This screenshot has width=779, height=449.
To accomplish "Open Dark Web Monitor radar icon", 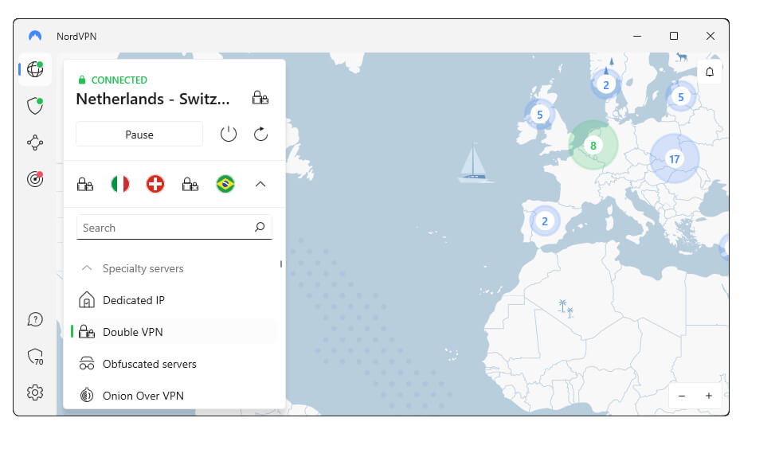I will 35,179.
